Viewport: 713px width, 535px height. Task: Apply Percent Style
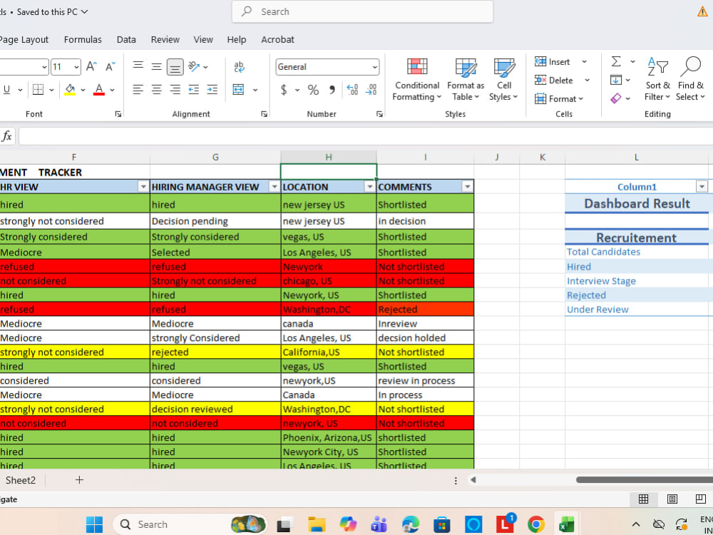click(313, 90)
